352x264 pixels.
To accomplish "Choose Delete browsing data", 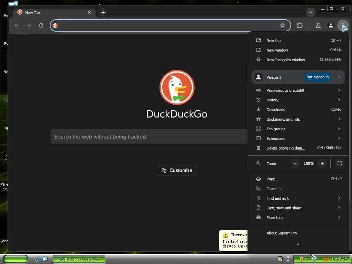I will click(x=298, y=148).
